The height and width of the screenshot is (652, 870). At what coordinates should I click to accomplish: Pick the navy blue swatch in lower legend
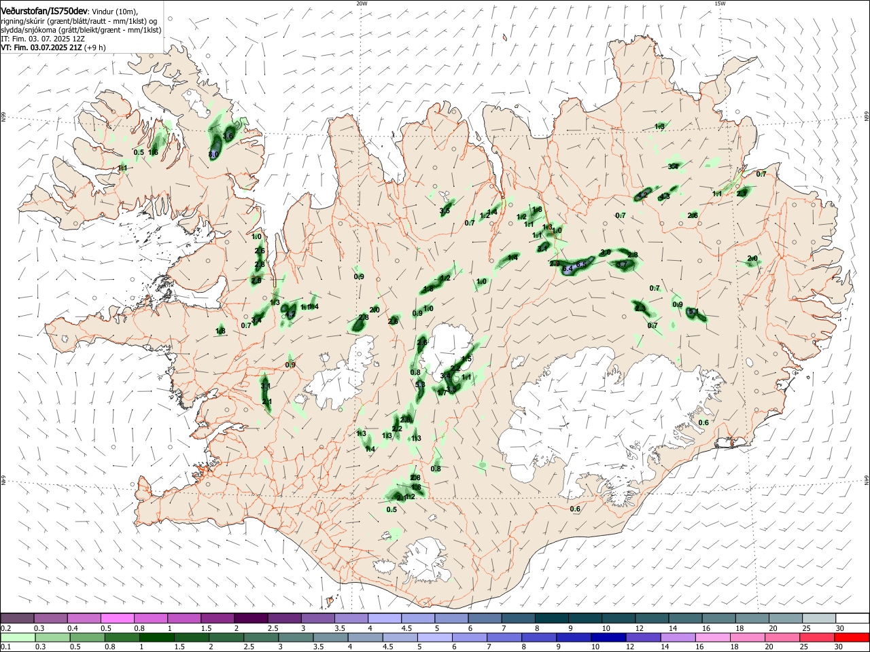pos(607,637)
